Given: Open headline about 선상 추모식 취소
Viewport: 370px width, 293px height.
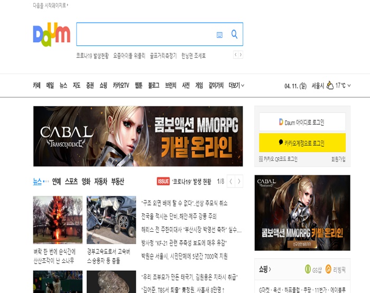Looking at the screenshot, I should 184,203.
